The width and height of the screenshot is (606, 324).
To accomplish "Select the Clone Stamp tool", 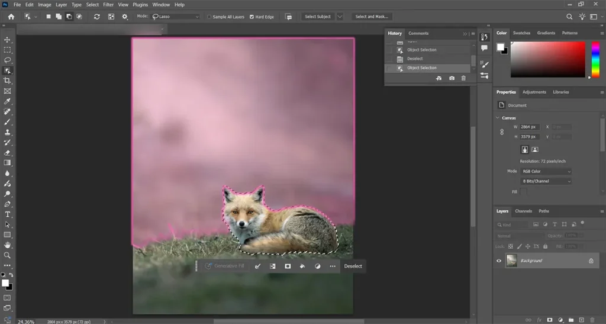I will pyautogui.click(x=7, y=132).
